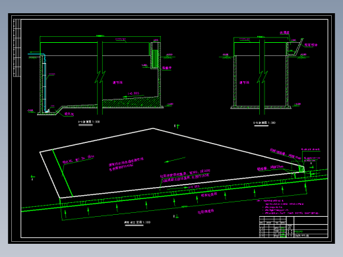Select the section cut marker left of the plan view
The height and width of the screenshot is (257, 343).
(33, 177)
